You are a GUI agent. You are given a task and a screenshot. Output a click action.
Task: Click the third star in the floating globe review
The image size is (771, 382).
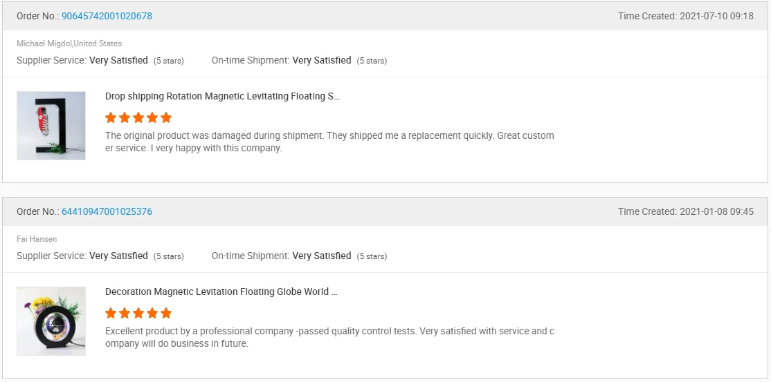(x=138, y=313)
